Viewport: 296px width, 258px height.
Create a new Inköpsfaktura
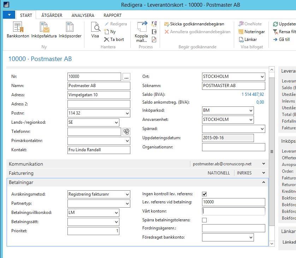44,30
